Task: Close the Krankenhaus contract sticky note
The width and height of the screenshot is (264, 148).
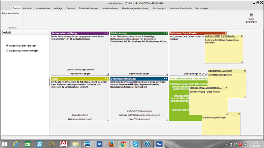Action: pyautogui.click(x=242, y=36)
